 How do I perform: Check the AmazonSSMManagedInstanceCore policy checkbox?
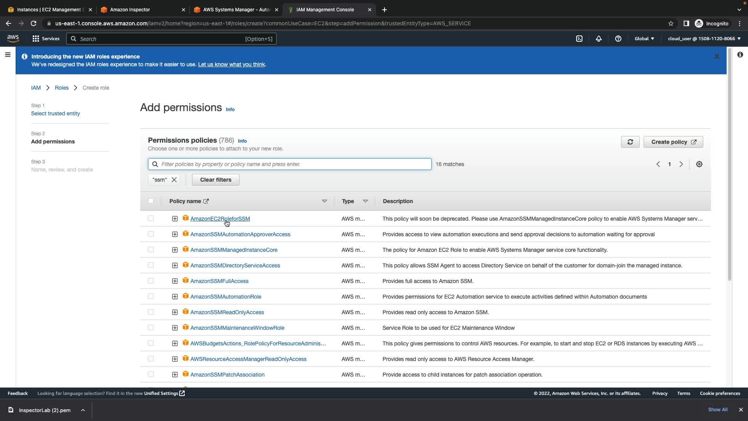tap(151, 250)
